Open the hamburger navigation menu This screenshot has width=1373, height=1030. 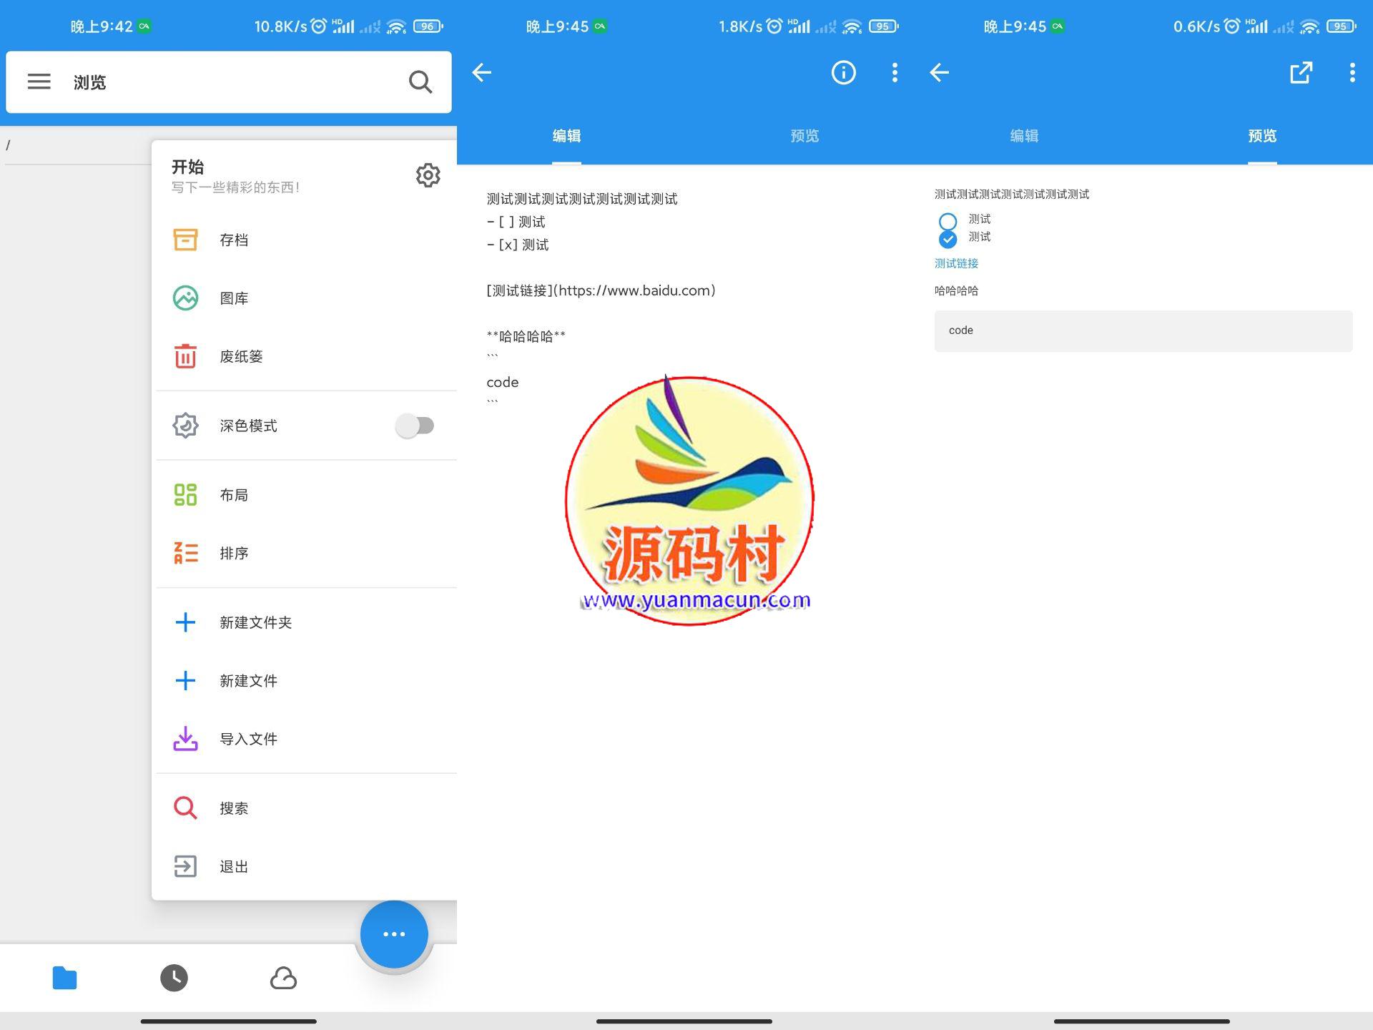[39, 82]
